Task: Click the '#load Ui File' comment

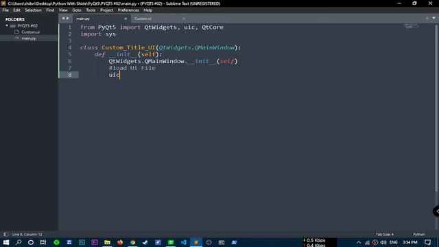Action: (132, 68)
